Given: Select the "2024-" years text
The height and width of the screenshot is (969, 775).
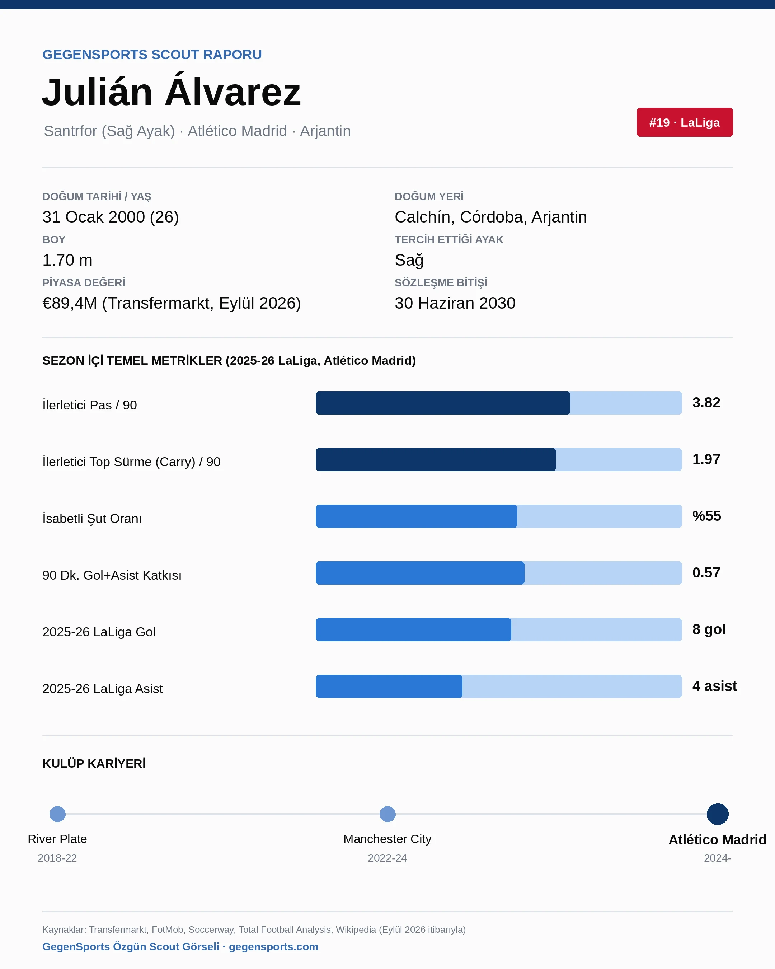Looking at the screenshot, I should (x=718, y=858).
